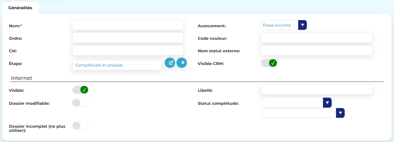Focus the Ordre text field
The image size is (394, 142).
pyautogui.click(x=128, y=37)
